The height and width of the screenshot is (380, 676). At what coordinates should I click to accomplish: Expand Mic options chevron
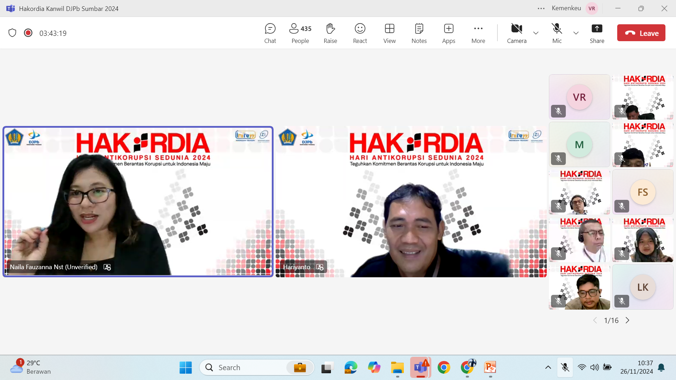tap(576, 33)
